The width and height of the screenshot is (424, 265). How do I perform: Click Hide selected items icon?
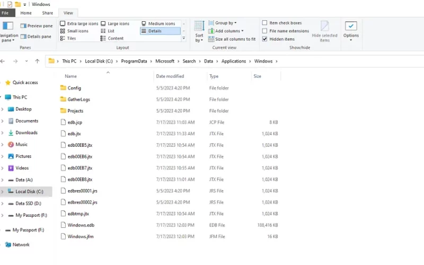[324, 26]
